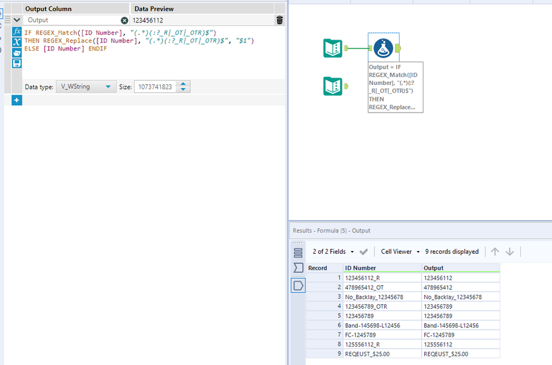Click the Output column header in results
The image size is (552, 365).
(461, 268)
